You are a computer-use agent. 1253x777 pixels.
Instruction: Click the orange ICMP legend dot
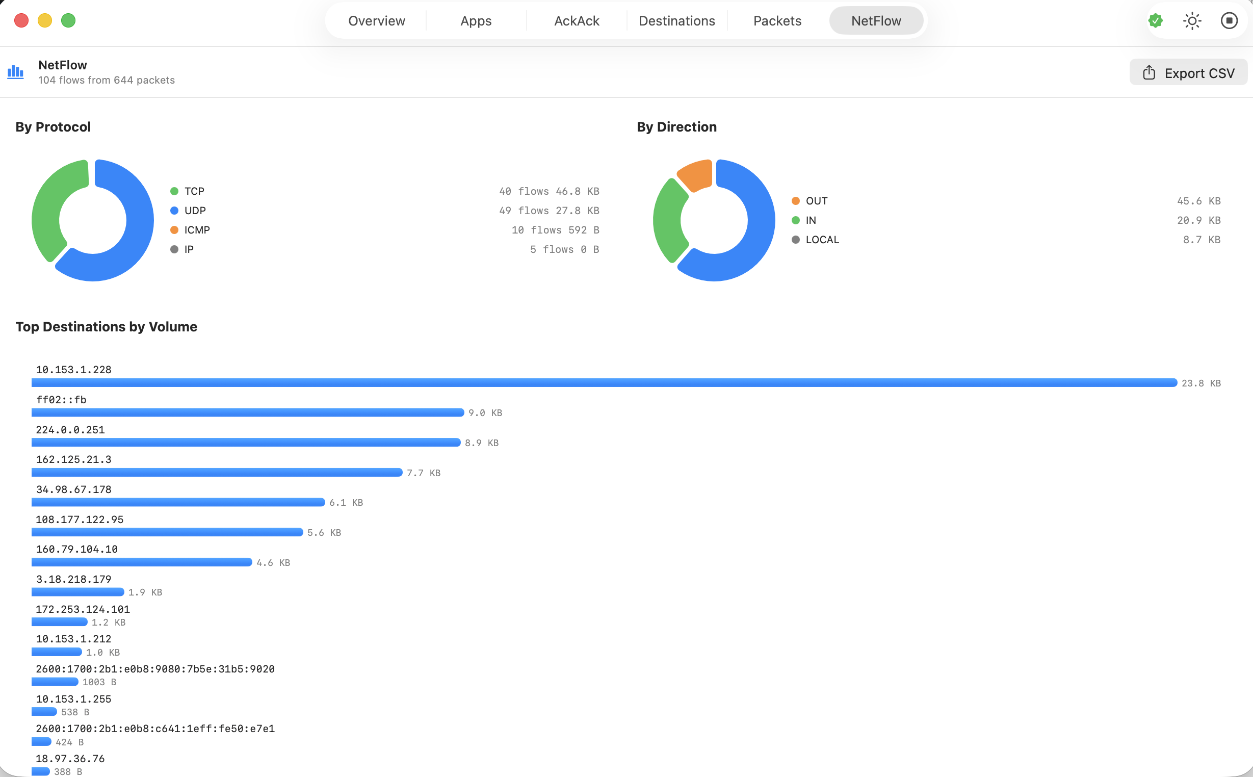pos(174,230)
